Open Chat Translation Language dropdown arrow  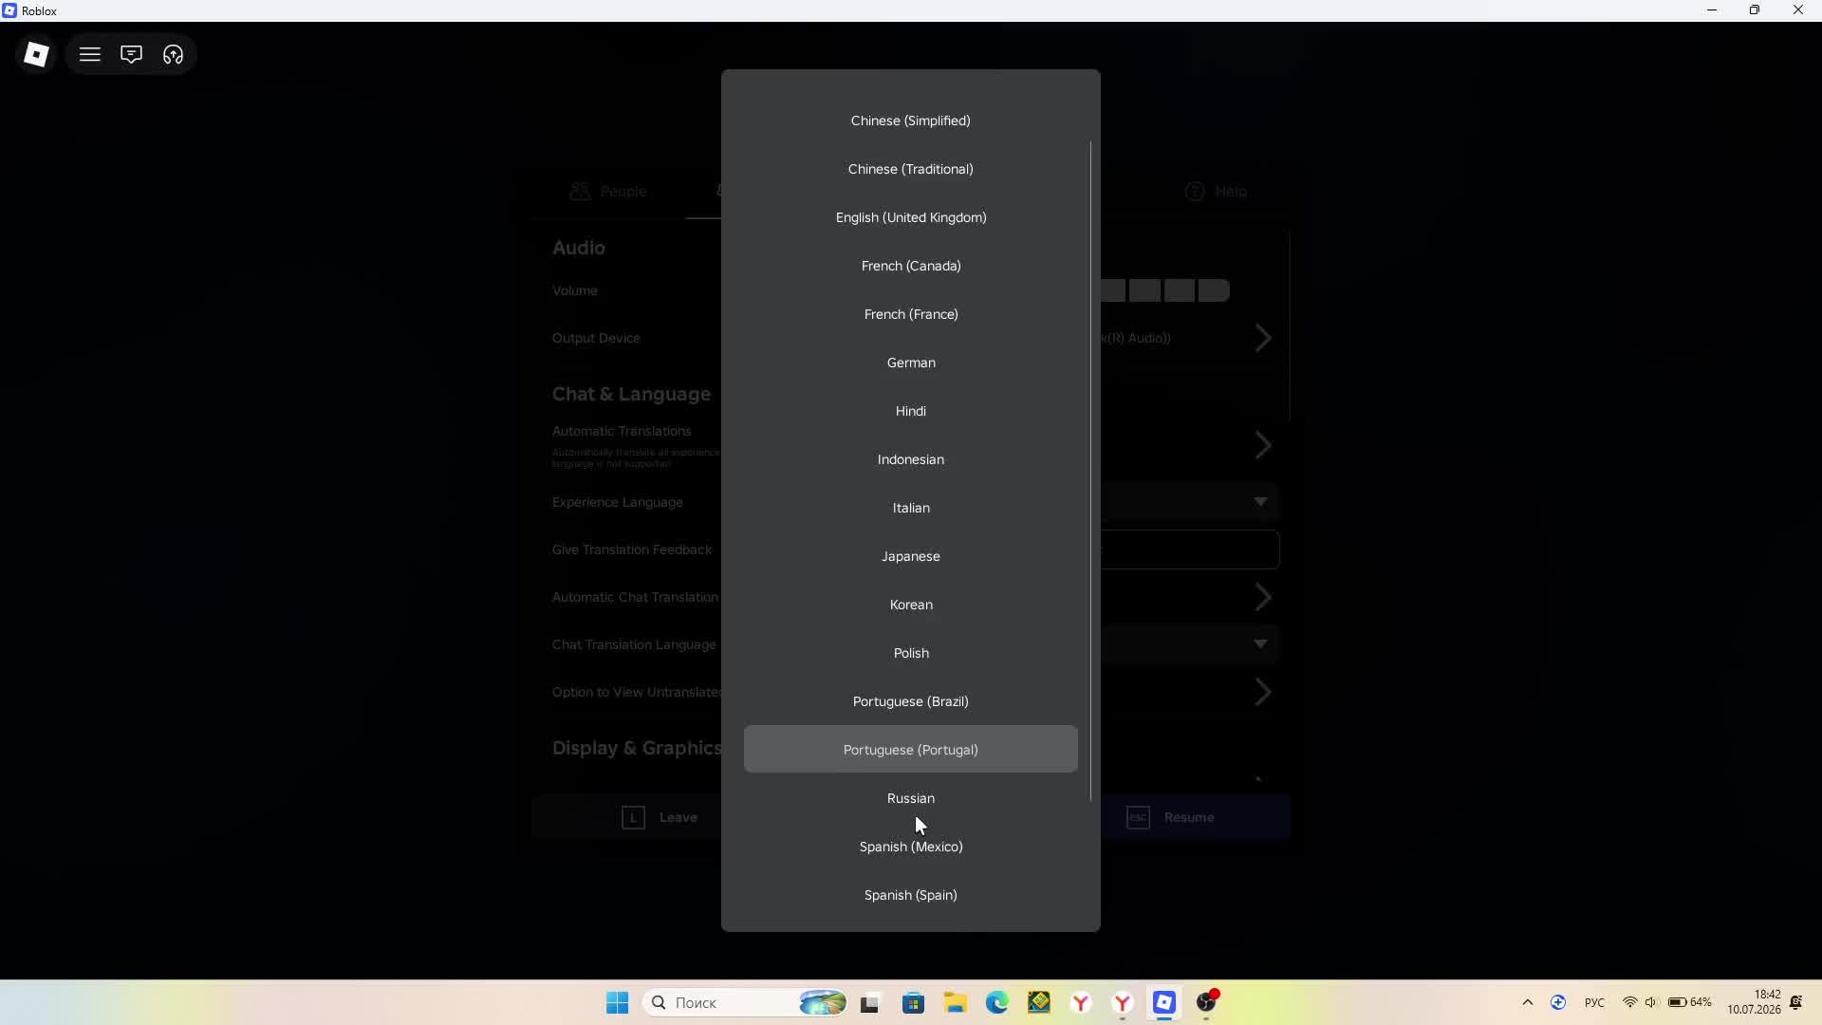click(1260, 643)
